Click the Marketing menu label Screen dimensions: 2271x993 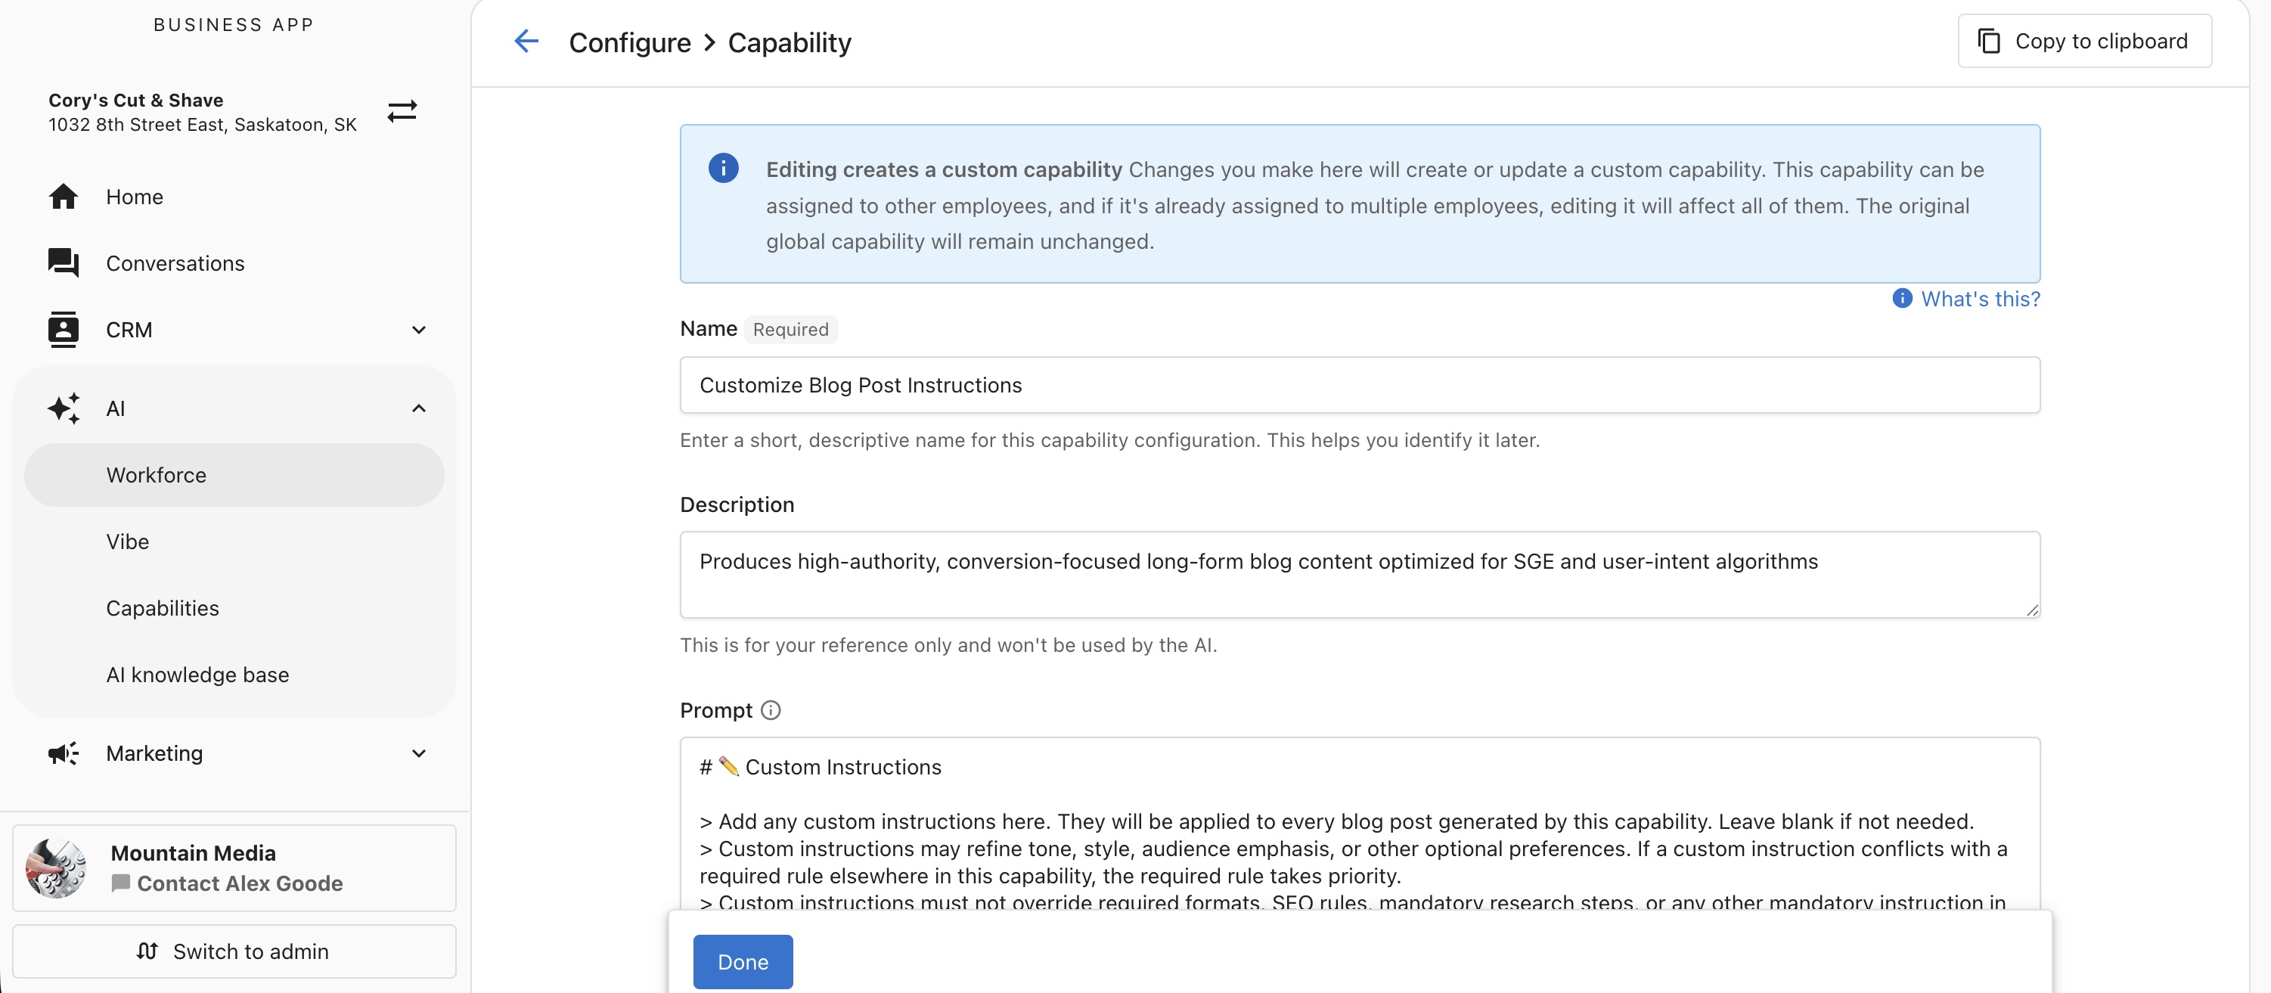pos(154,753)
